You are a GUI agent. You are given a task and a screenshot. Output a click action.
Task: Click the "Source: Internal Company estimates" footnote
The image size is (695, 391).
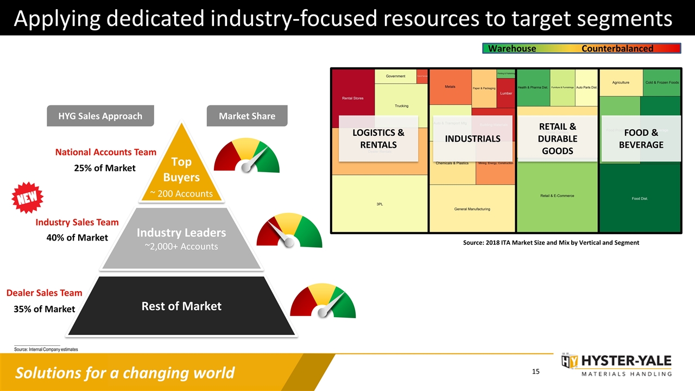tap(46, 349)
